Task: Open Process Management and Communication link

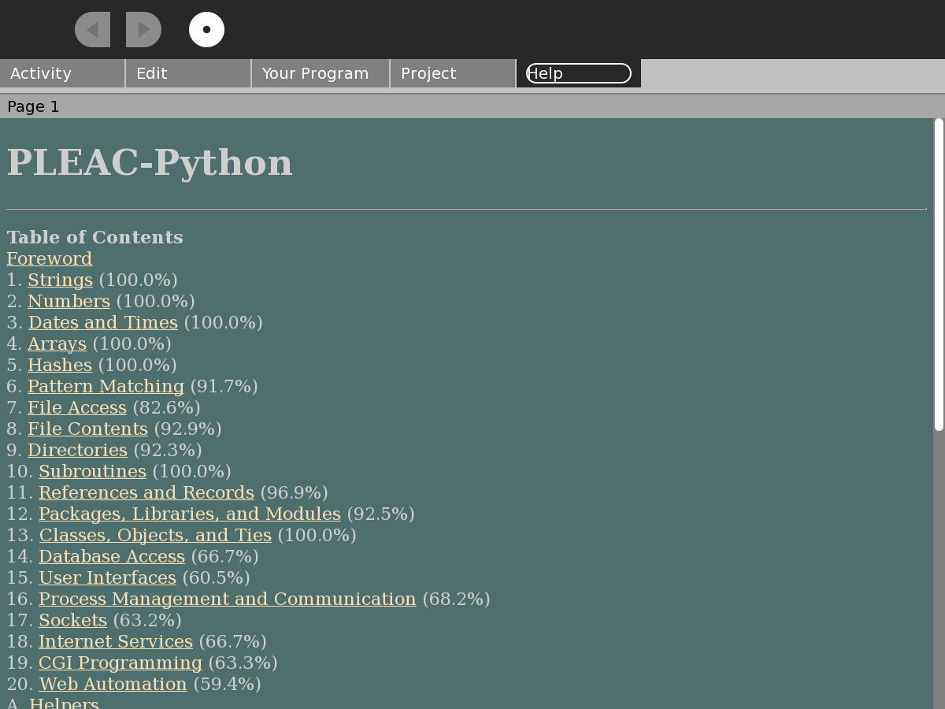Action: click(227, 599)
